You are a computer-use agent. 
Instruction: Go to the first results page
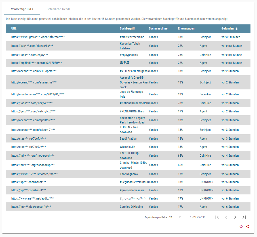click(x=217, y=217)
